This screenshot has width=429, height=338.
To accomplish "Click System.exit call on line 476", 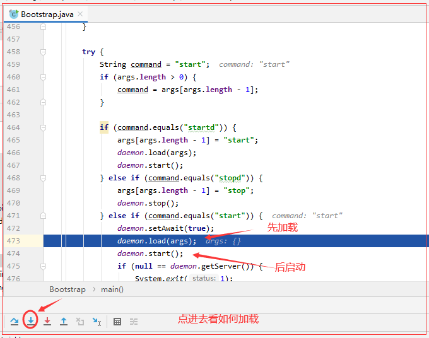I will 184,278.
